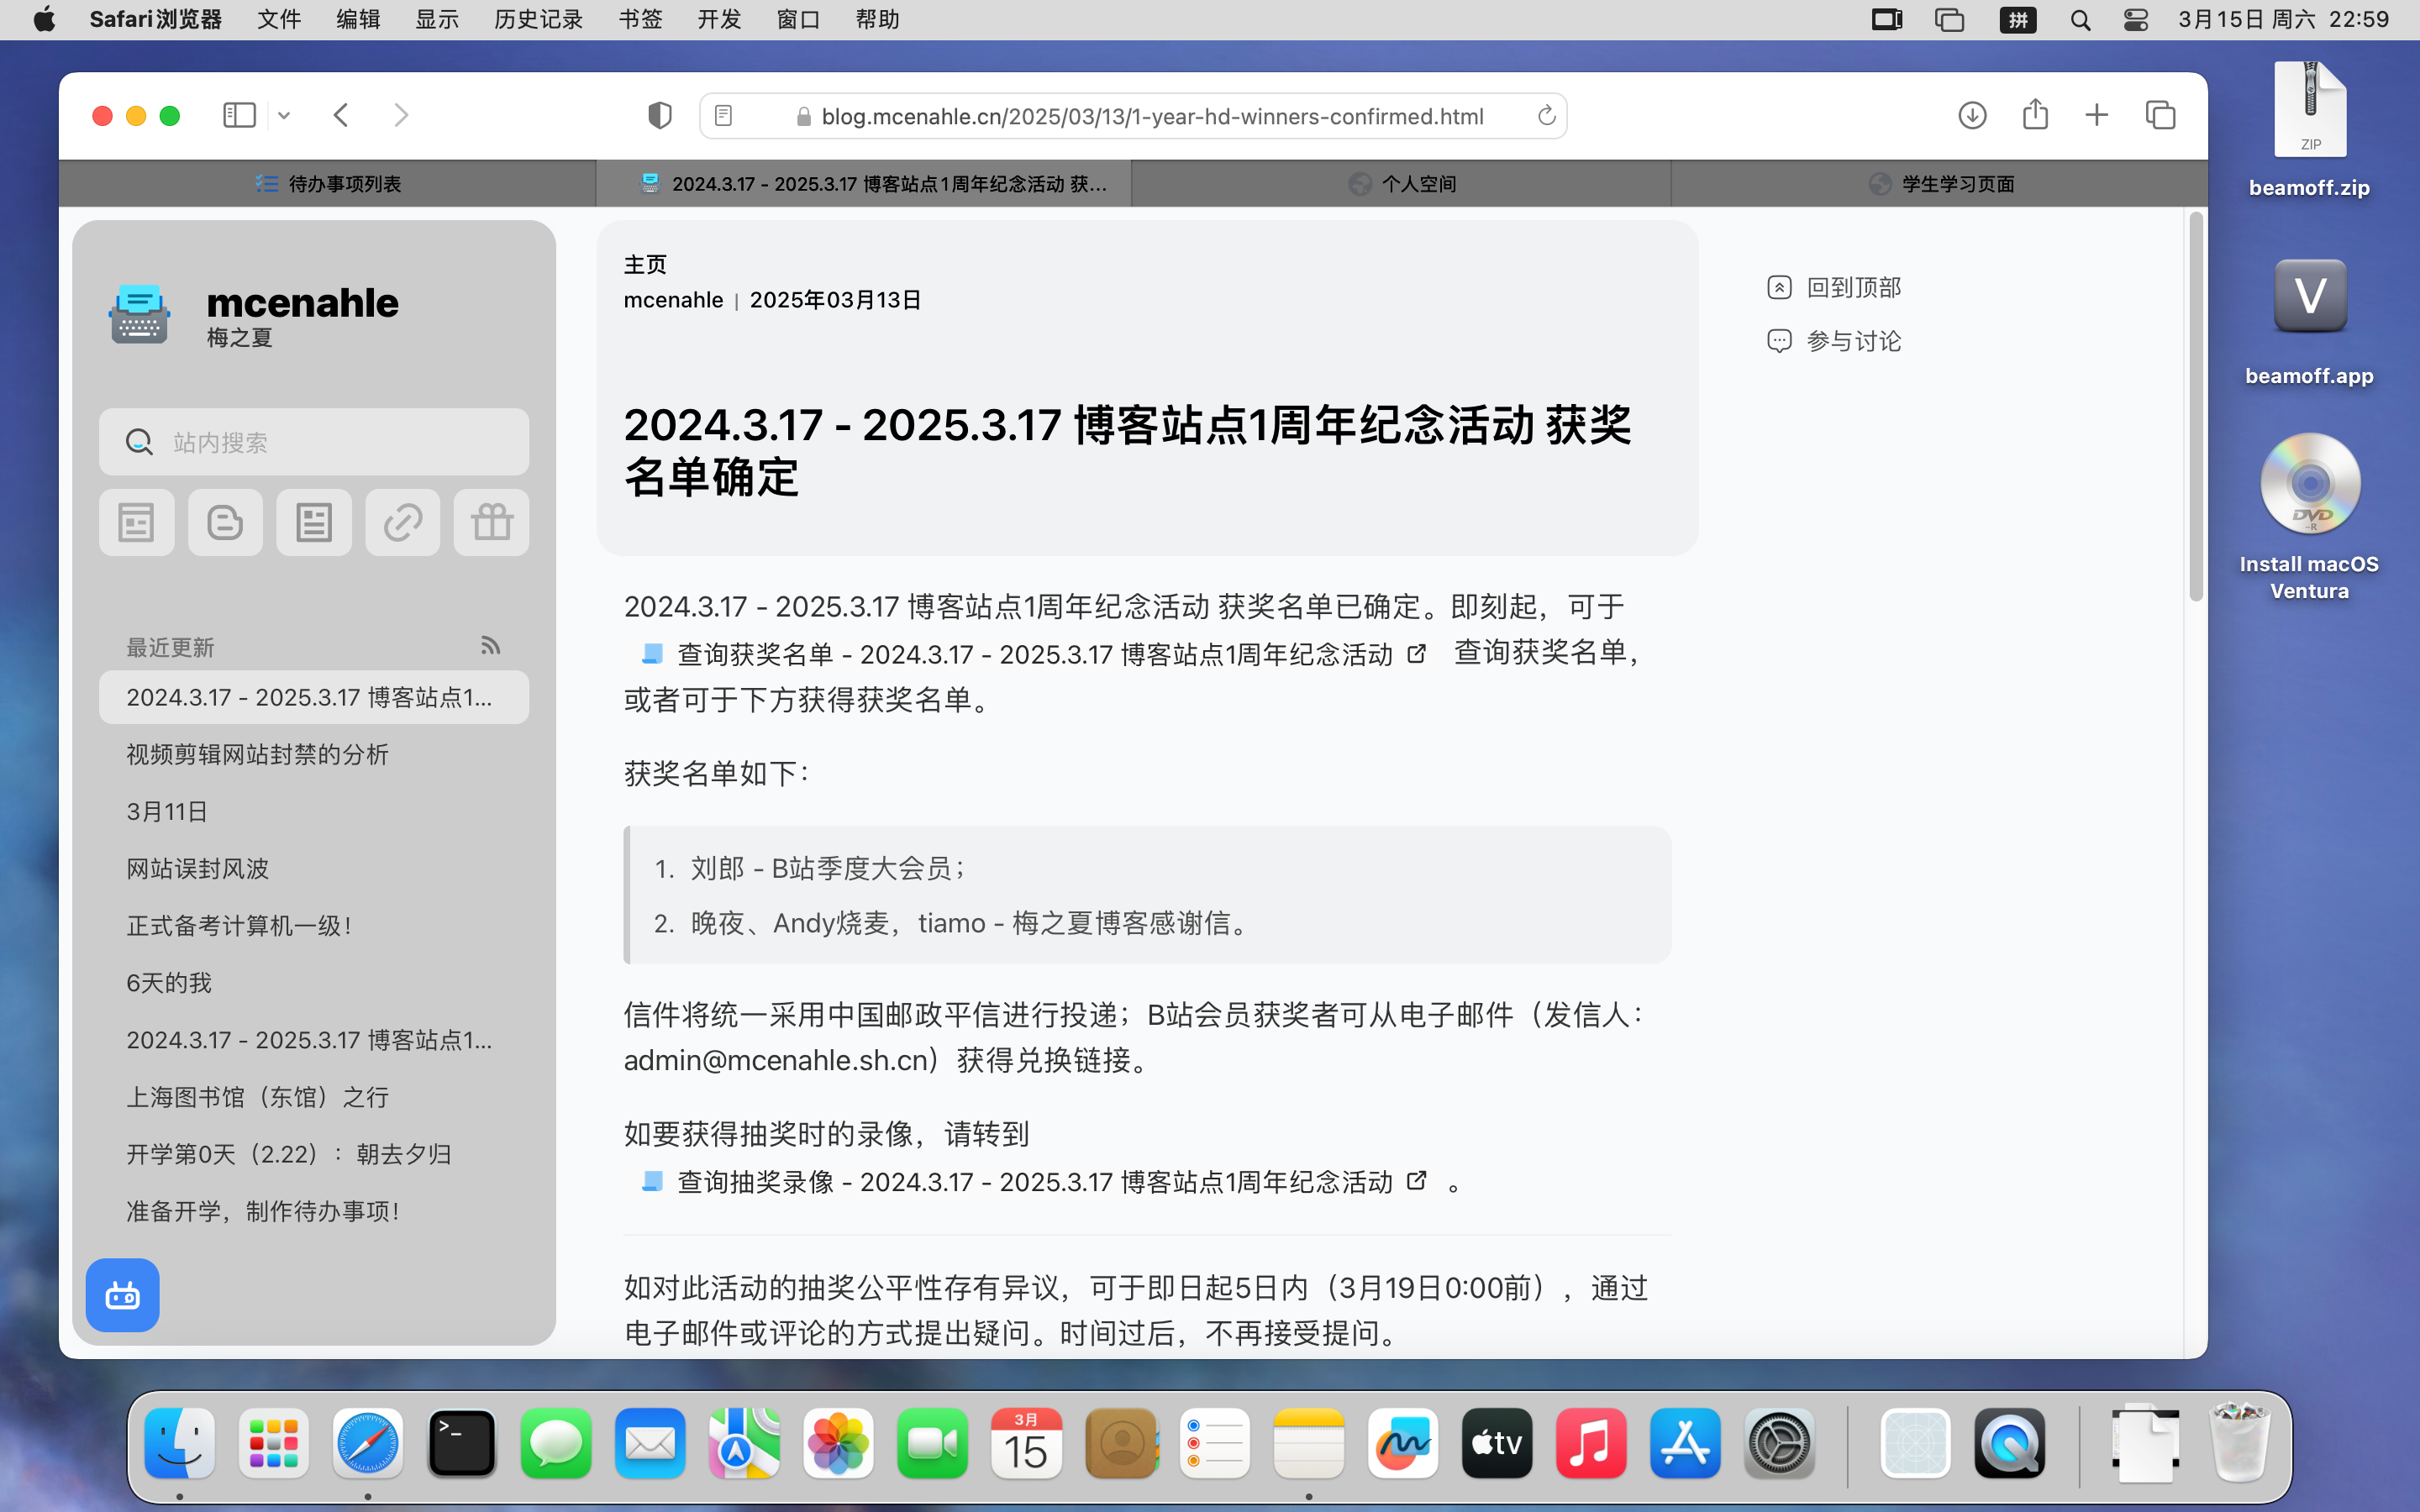This screenshot has height=1512, width=2420.
Task: Open the 书签 menu in menu bar
Action: coord(640,20)
